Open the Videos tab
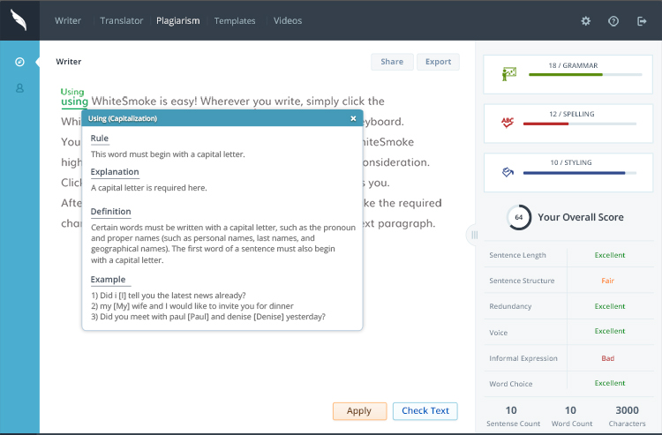Viewport: 662px width, 435px height. pos(287,20)
